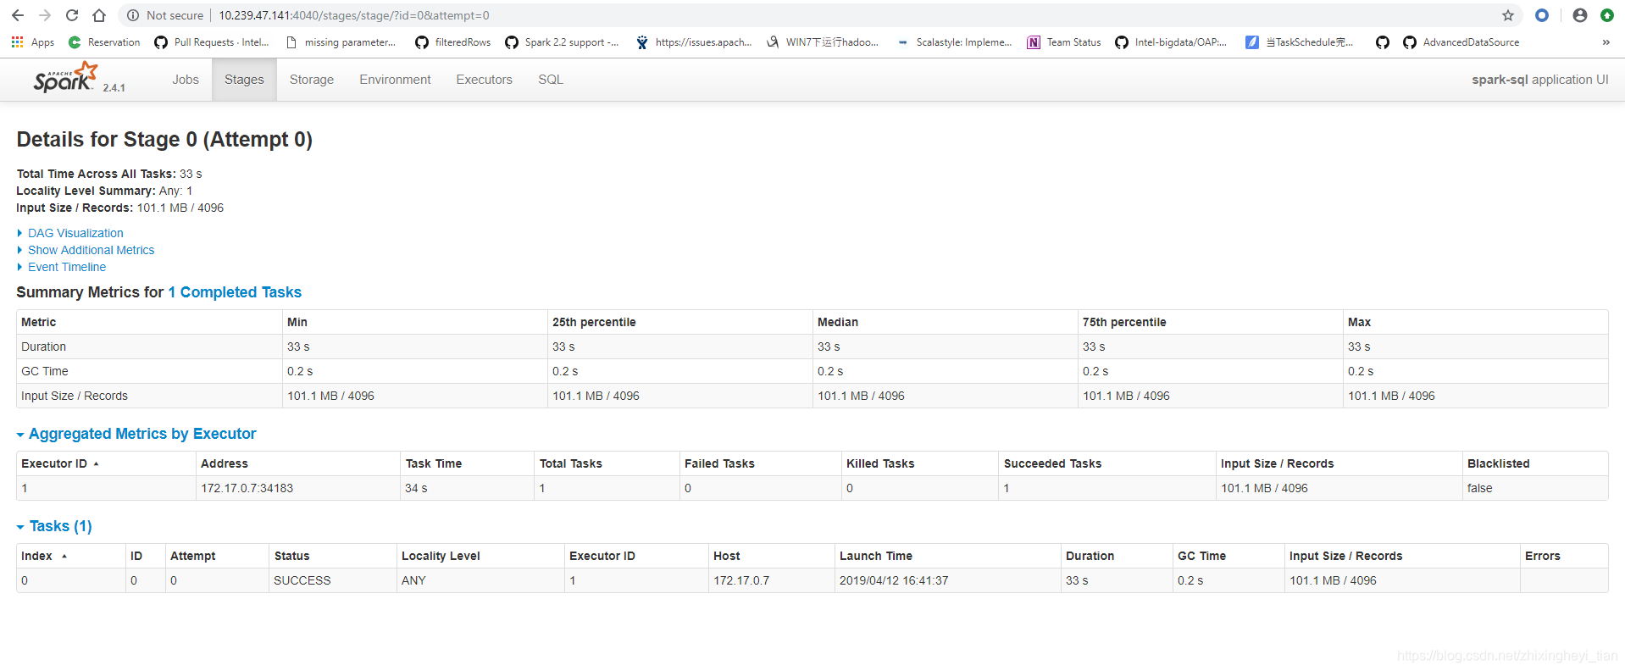This screenshot has width=1625, height=671.
Task: Open the filteredRows bookmark
Action: pyautogui.click(x=453, y=42)
